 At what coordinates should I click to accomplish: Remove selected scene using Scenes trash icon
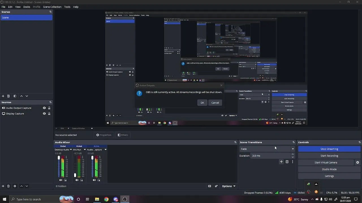point(8,96)
